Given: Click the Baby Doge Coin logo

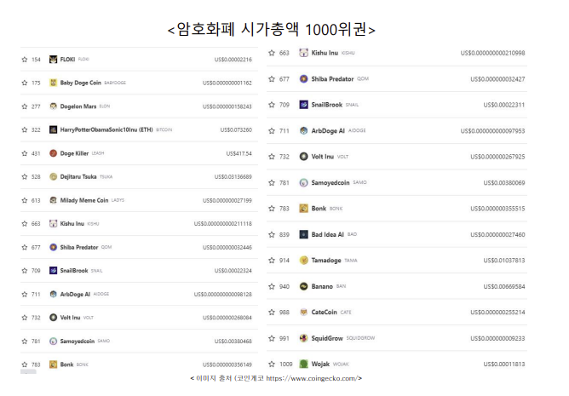Looking at the screenshot, I should [x=54, y=83].
